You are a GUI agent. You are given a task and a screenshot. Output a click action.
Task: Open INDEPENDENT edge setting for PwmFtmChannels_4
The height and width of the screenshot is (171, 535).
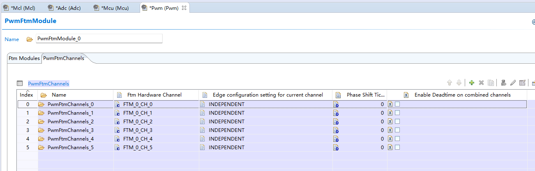coord(265,139)
